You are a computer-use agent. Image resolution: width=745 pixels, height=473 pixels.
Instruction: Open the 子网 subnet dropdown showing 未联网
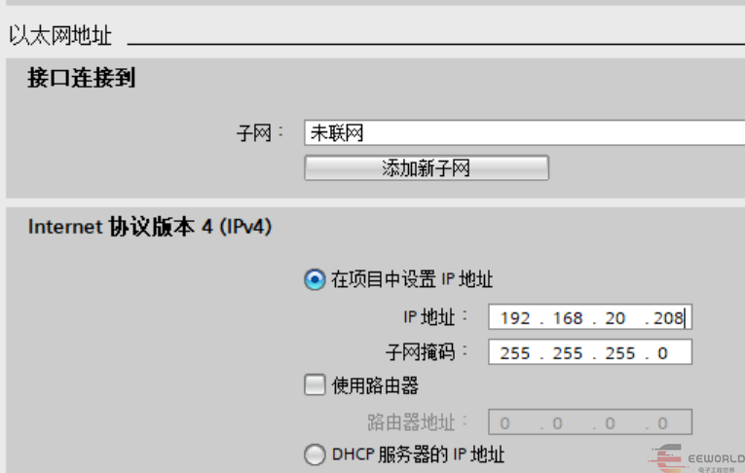coord(525,133)
